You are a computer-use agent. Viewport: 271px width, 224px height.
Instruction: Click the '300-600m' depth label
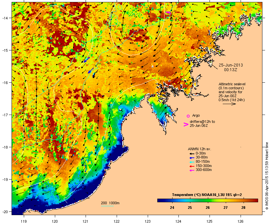point(204,170)
